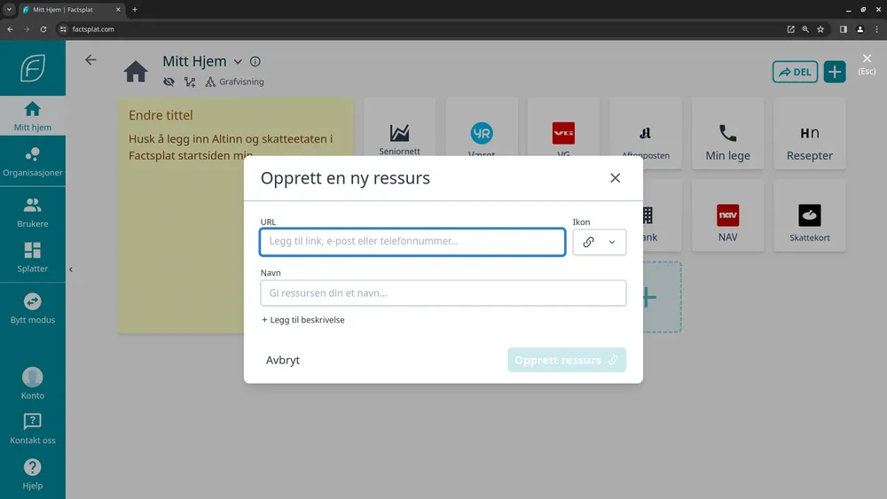Open Kontakt oss feedback icon
887x499 pixels.
click(33, 428)
